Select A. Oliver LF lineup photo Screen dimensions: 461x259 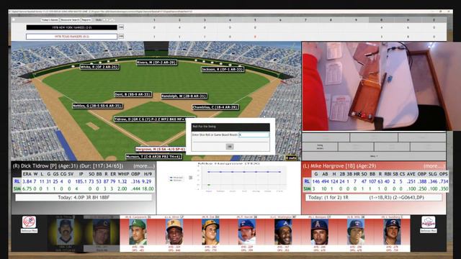tap(174, 232)
